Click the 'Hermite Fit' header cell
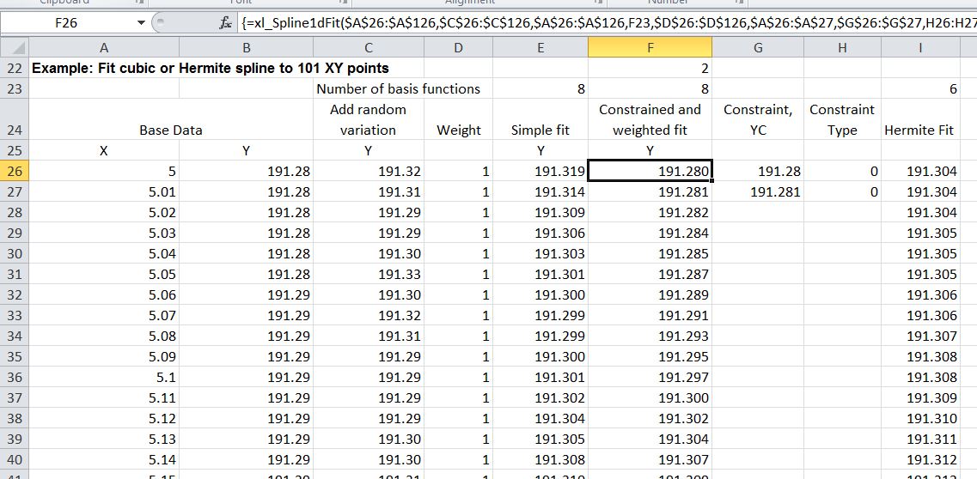 (919, 130)
